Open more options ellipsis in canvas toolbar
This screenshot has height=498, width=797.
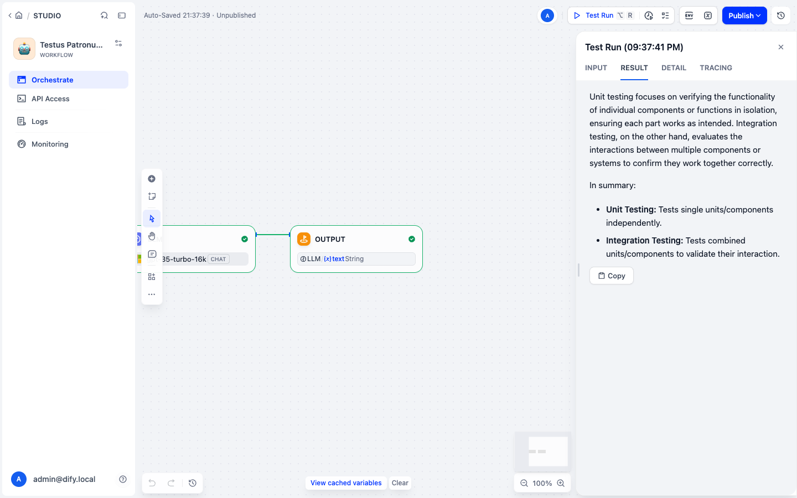pyautogui.click(x=152, y=294)
